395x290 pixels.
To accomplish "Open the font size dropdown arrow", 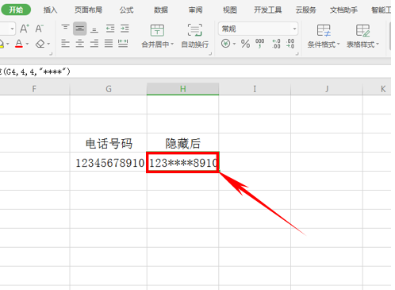I will [12, 29].
